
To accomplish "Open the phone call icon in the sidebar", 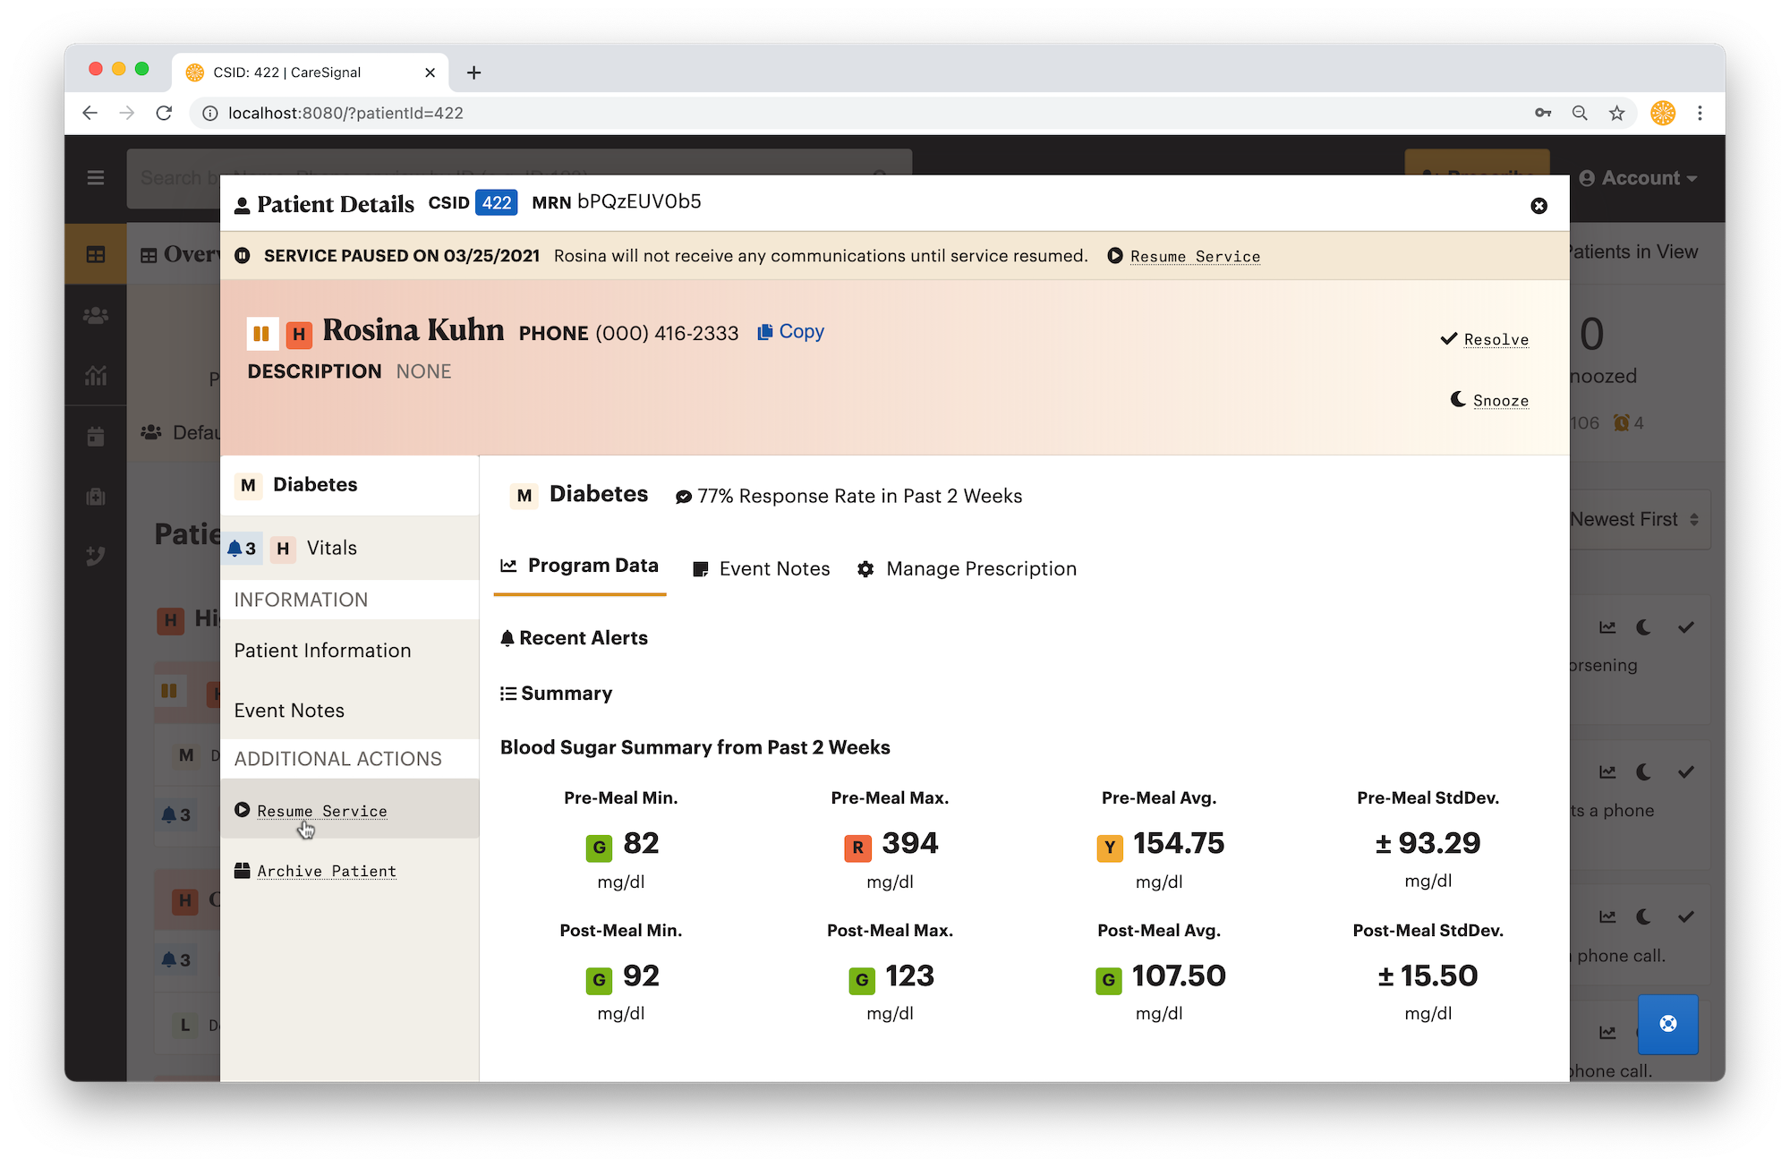I will (x=96, y=556).
